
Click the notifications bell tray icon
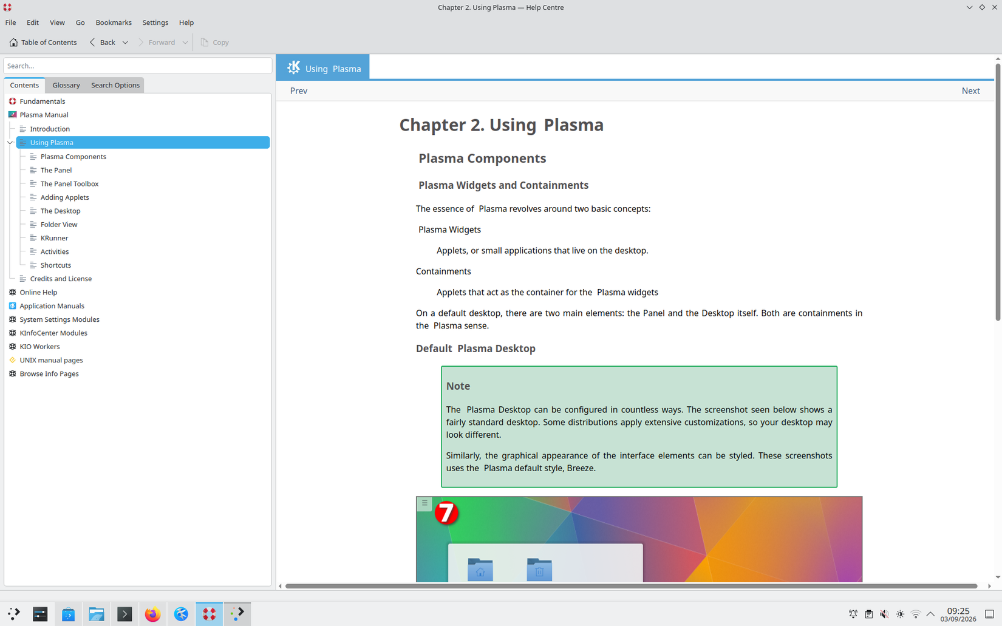pyautogui.click(x=853, y=614)
